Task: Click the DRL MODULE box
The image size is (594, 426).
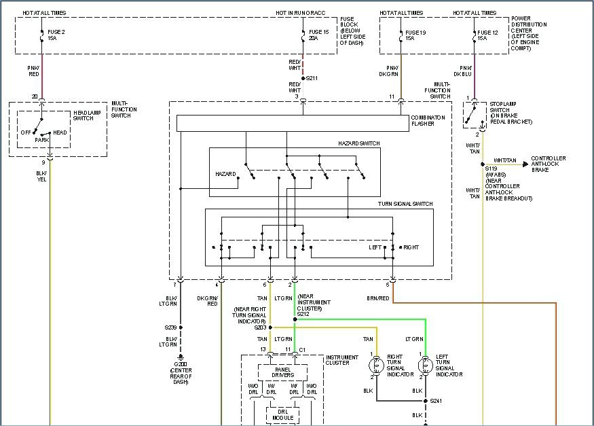Action: click(282, 414)
